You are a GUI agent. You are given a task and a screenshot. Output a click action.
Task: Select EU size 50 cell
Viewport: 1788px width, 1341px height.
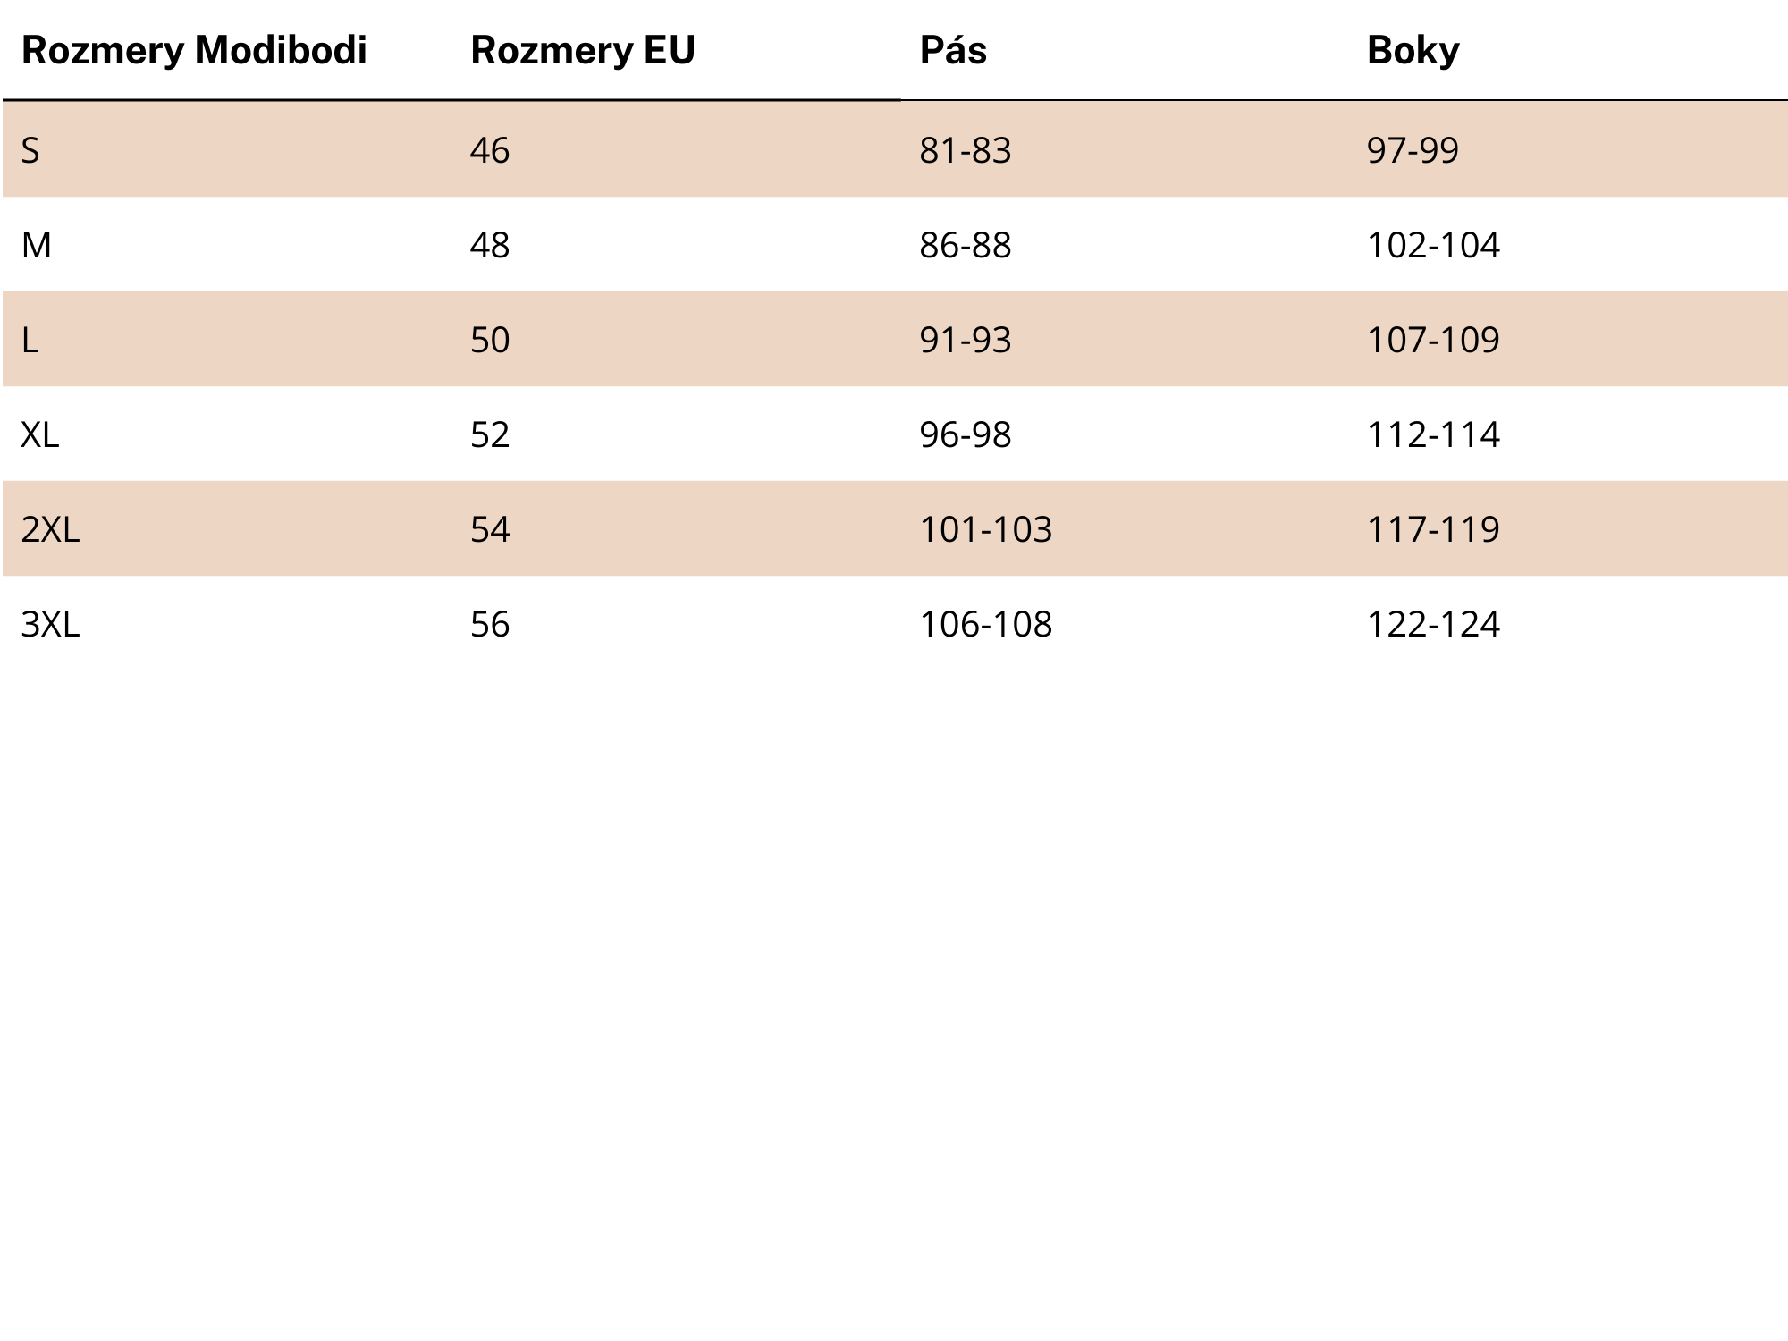(490, 340)
